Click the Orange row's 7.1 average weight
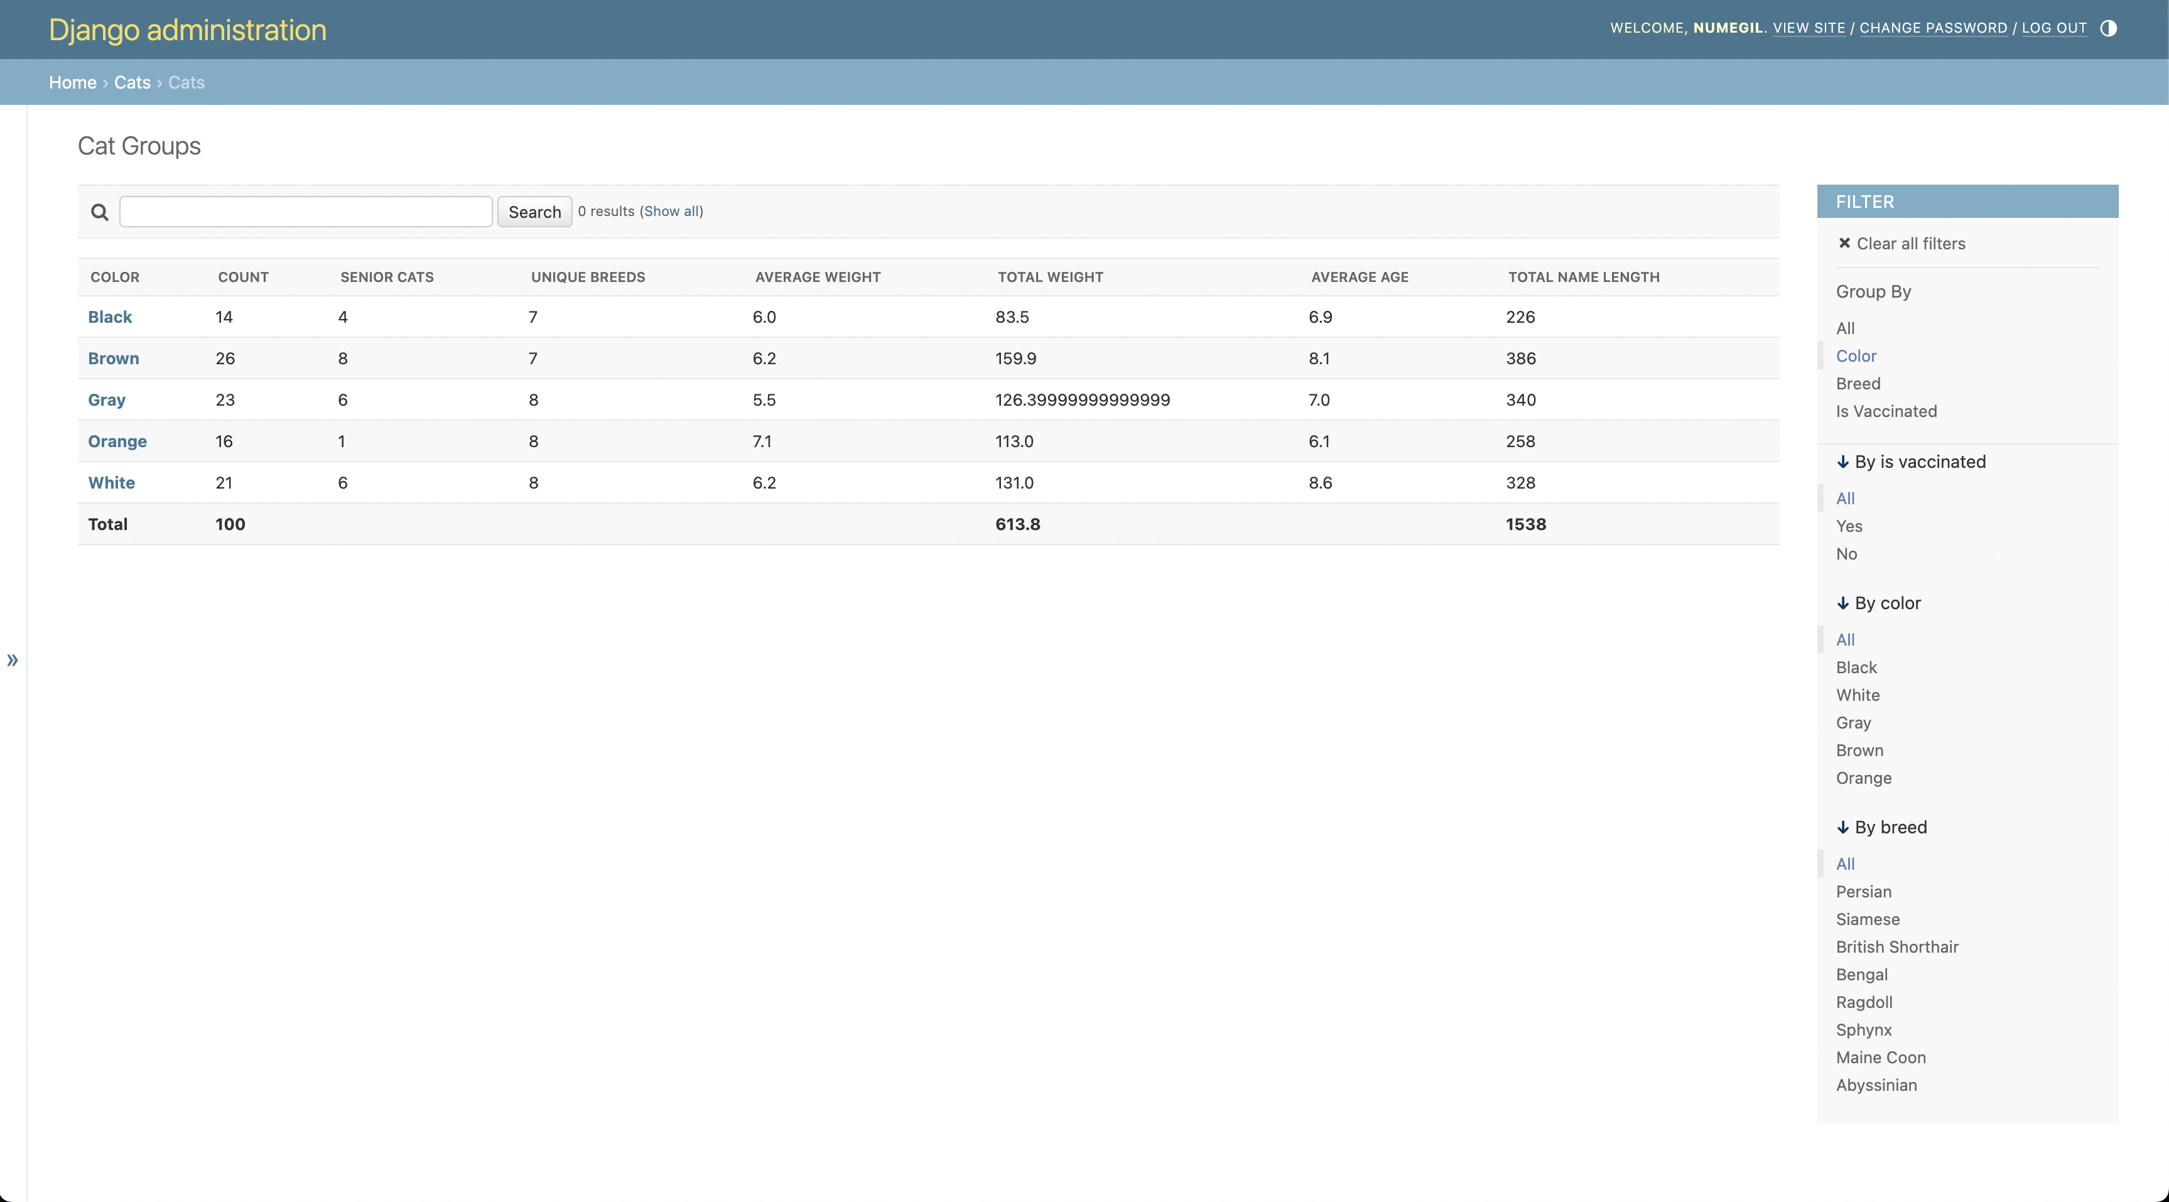This screenshot has height=1202, width=2169. coord(761,441)
